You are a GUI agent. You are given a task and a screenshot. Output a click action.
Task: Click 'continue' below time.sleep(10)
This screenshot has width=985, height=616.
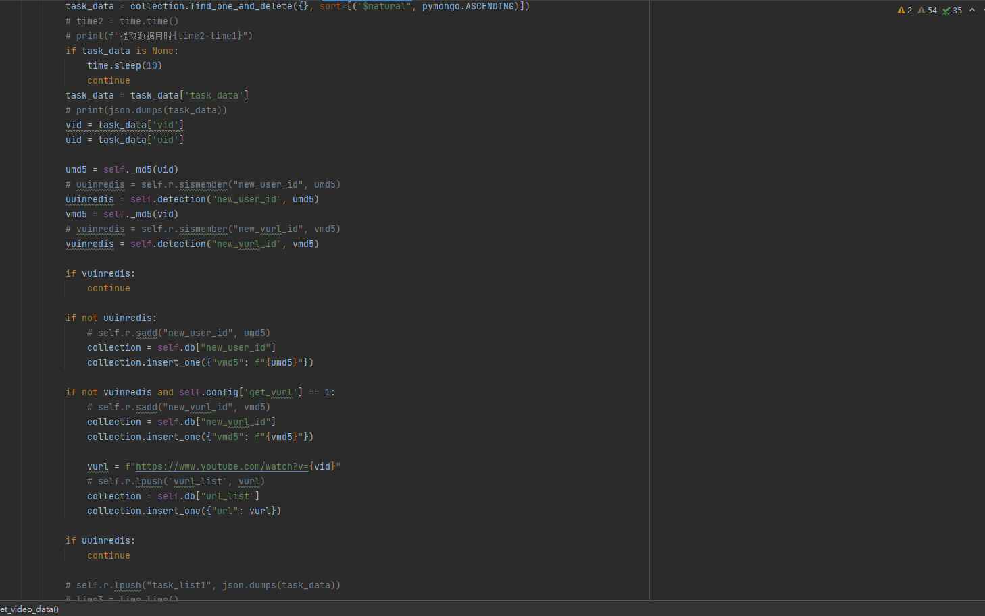pos(108,80)
